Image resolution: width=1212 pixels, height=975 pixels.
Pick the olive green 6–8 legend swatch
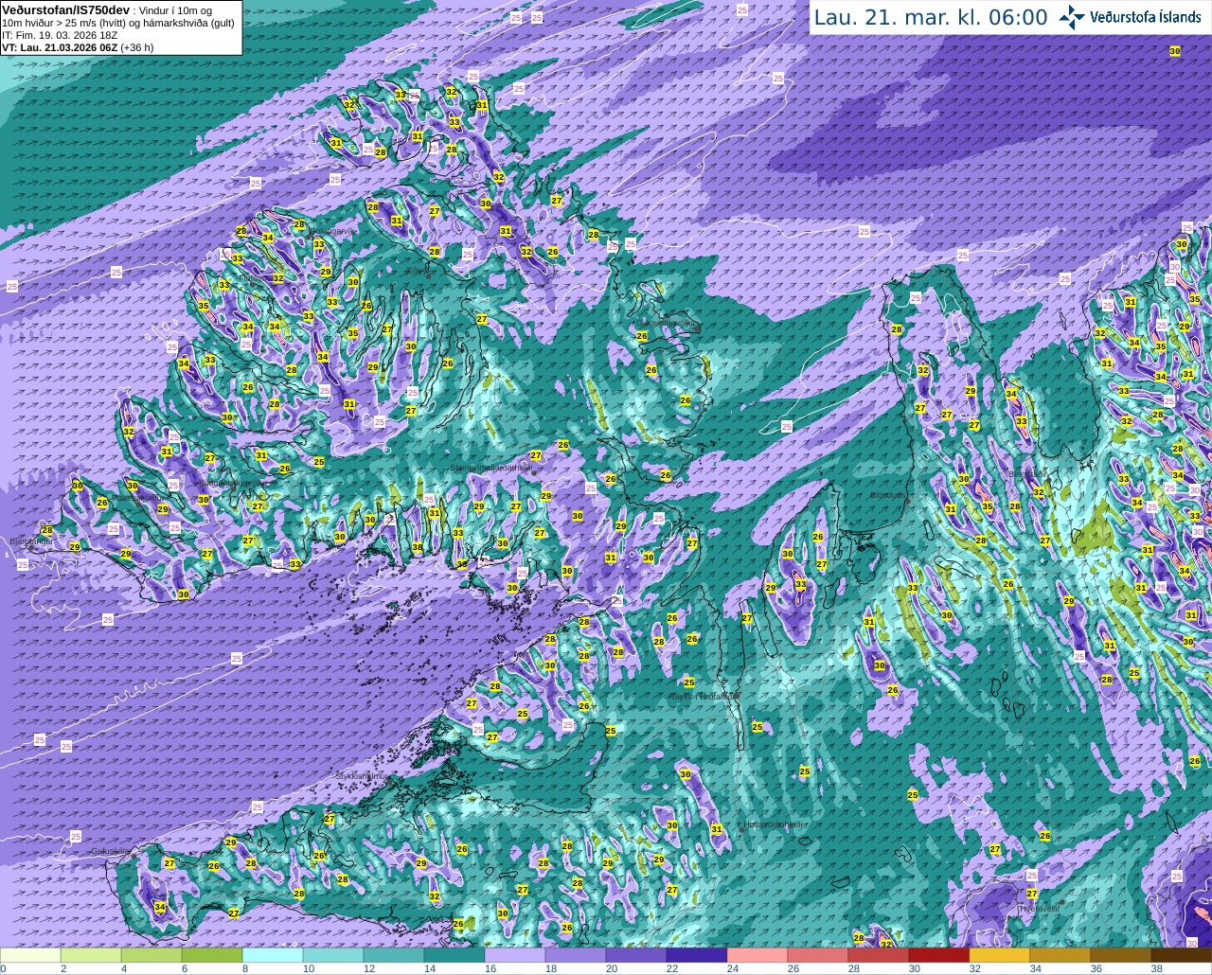click(x=211, y=955)
